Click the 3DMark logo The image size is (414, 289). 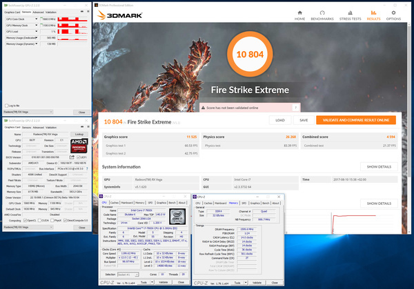(x=120, y=15)
